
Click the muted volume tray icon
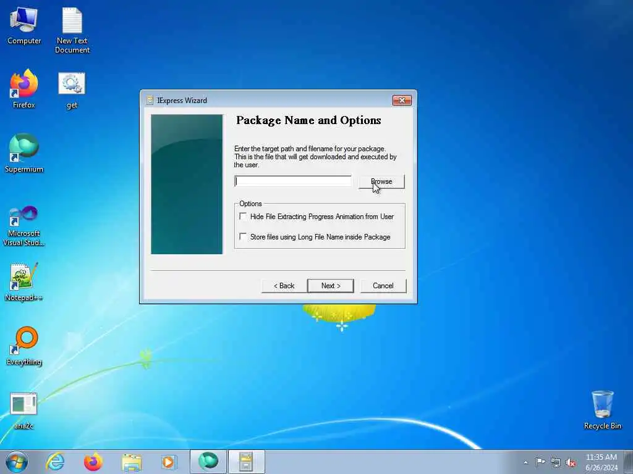[571, 463]
